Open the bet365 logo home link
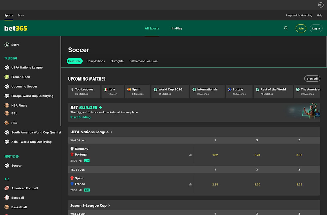This screenshot has height=215, width=327. pos(16,28)
